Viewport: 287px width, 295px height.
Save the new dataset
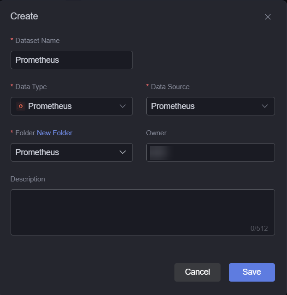pos(252,272)
